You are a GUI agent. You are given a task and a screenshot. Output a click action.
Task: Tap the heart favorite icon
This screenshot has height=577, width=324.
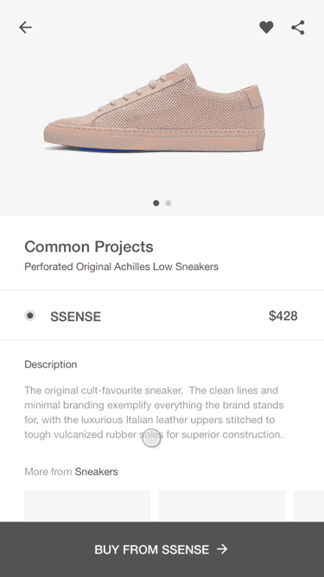pos(266,27)
